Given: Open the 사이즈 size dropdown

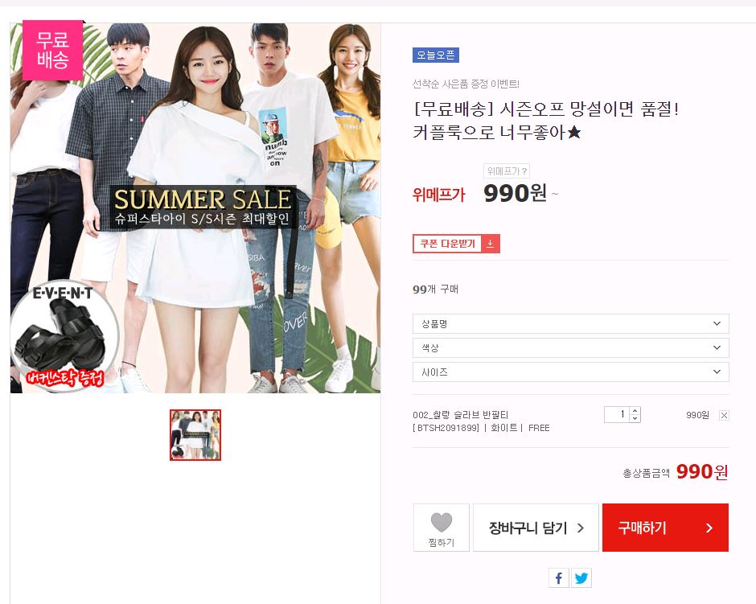Looking at the screenshot, I should (x=570, y=372).
